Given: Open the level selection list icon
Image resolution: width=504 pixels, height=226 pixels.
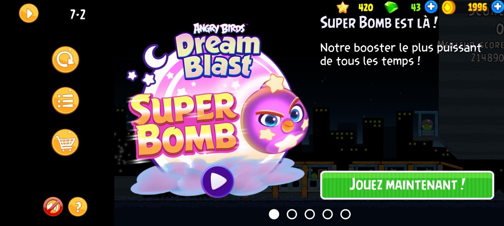Looking at the screenshot, I should coord(66,101).
